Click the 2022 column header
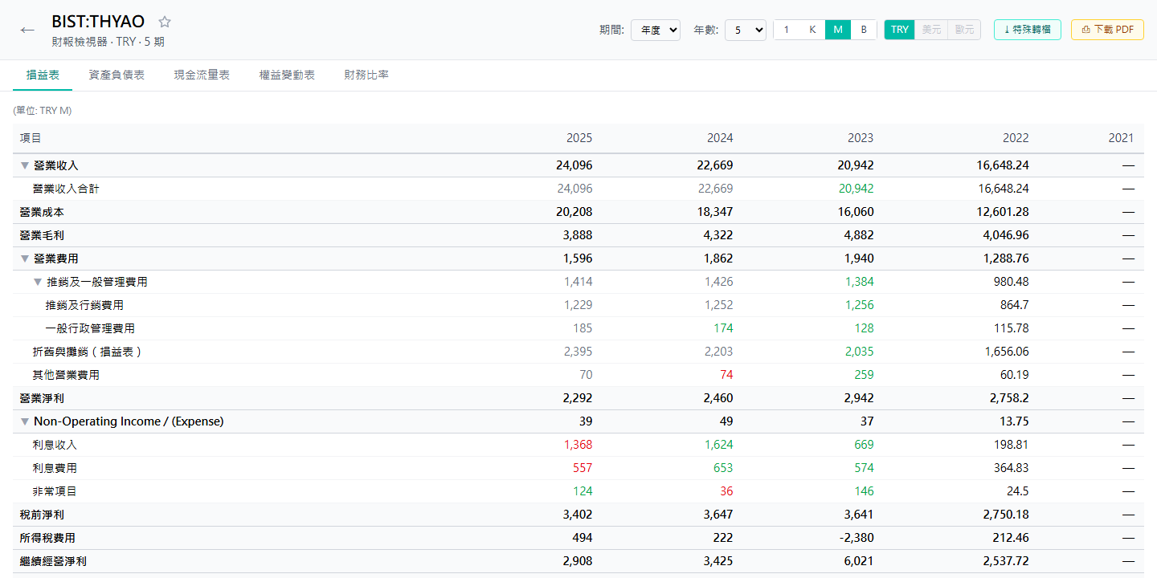 tap(1016, 138)
